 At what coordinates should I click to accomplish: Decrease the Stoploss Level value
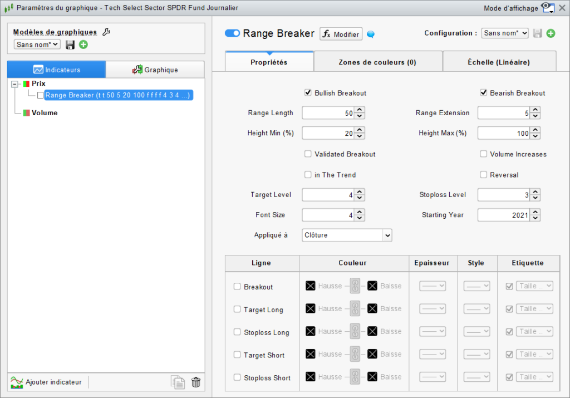(x=535, y=198)
